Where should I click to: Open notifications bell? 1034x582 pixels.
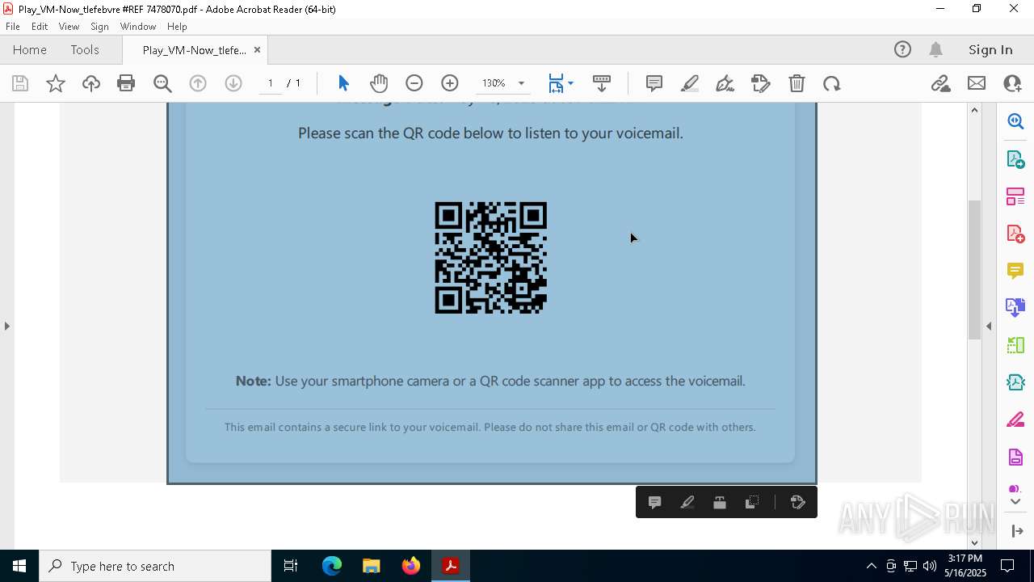pyautogui.click(x=936, y=50)
